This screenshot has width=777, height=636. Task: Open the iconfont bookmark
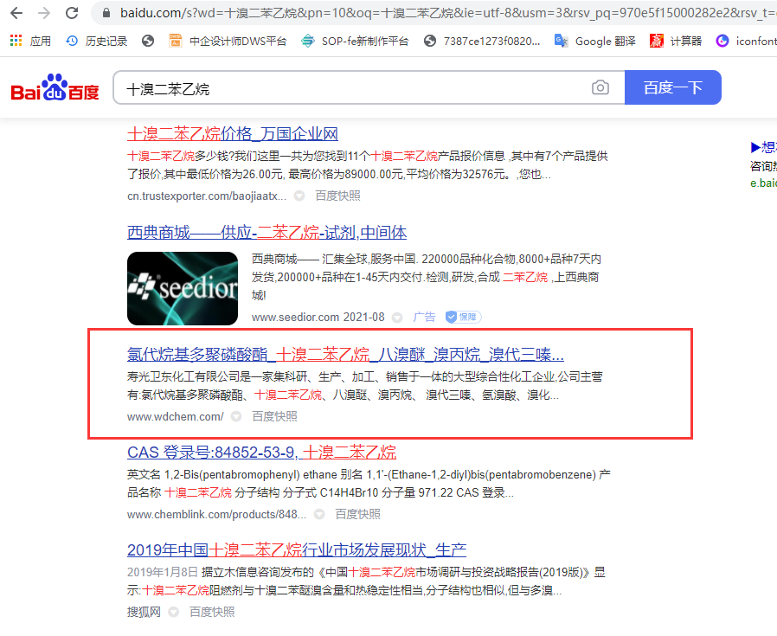[746, 42]
